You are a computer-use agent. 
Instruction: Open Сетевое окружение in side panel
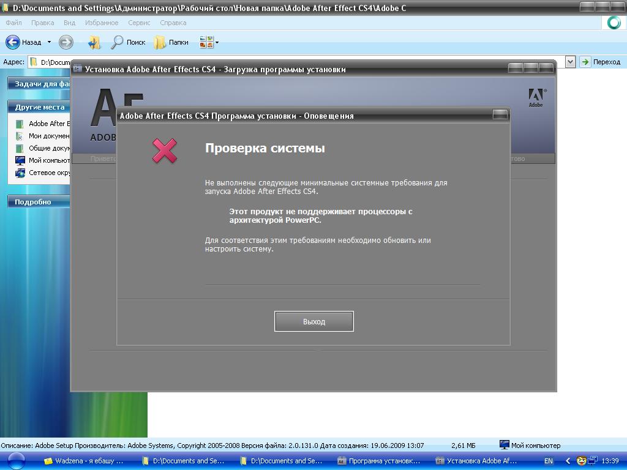[x=49, y=173]
